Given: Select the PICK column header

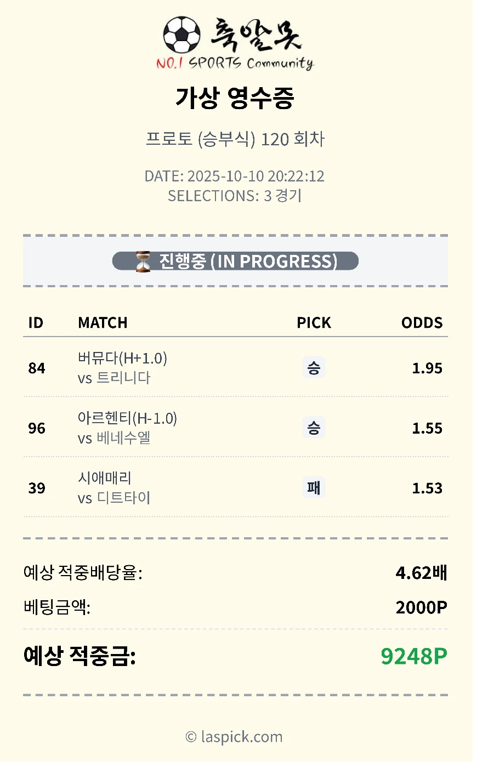Looking at the screenshot, I should tap(314, 323).
